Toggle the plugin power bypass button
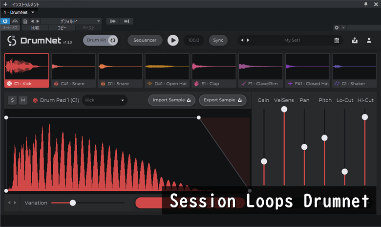 (x=5, y=21)
